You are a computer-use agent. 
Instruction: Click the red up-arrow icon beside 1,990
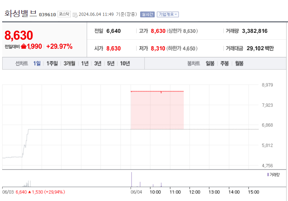23,46
